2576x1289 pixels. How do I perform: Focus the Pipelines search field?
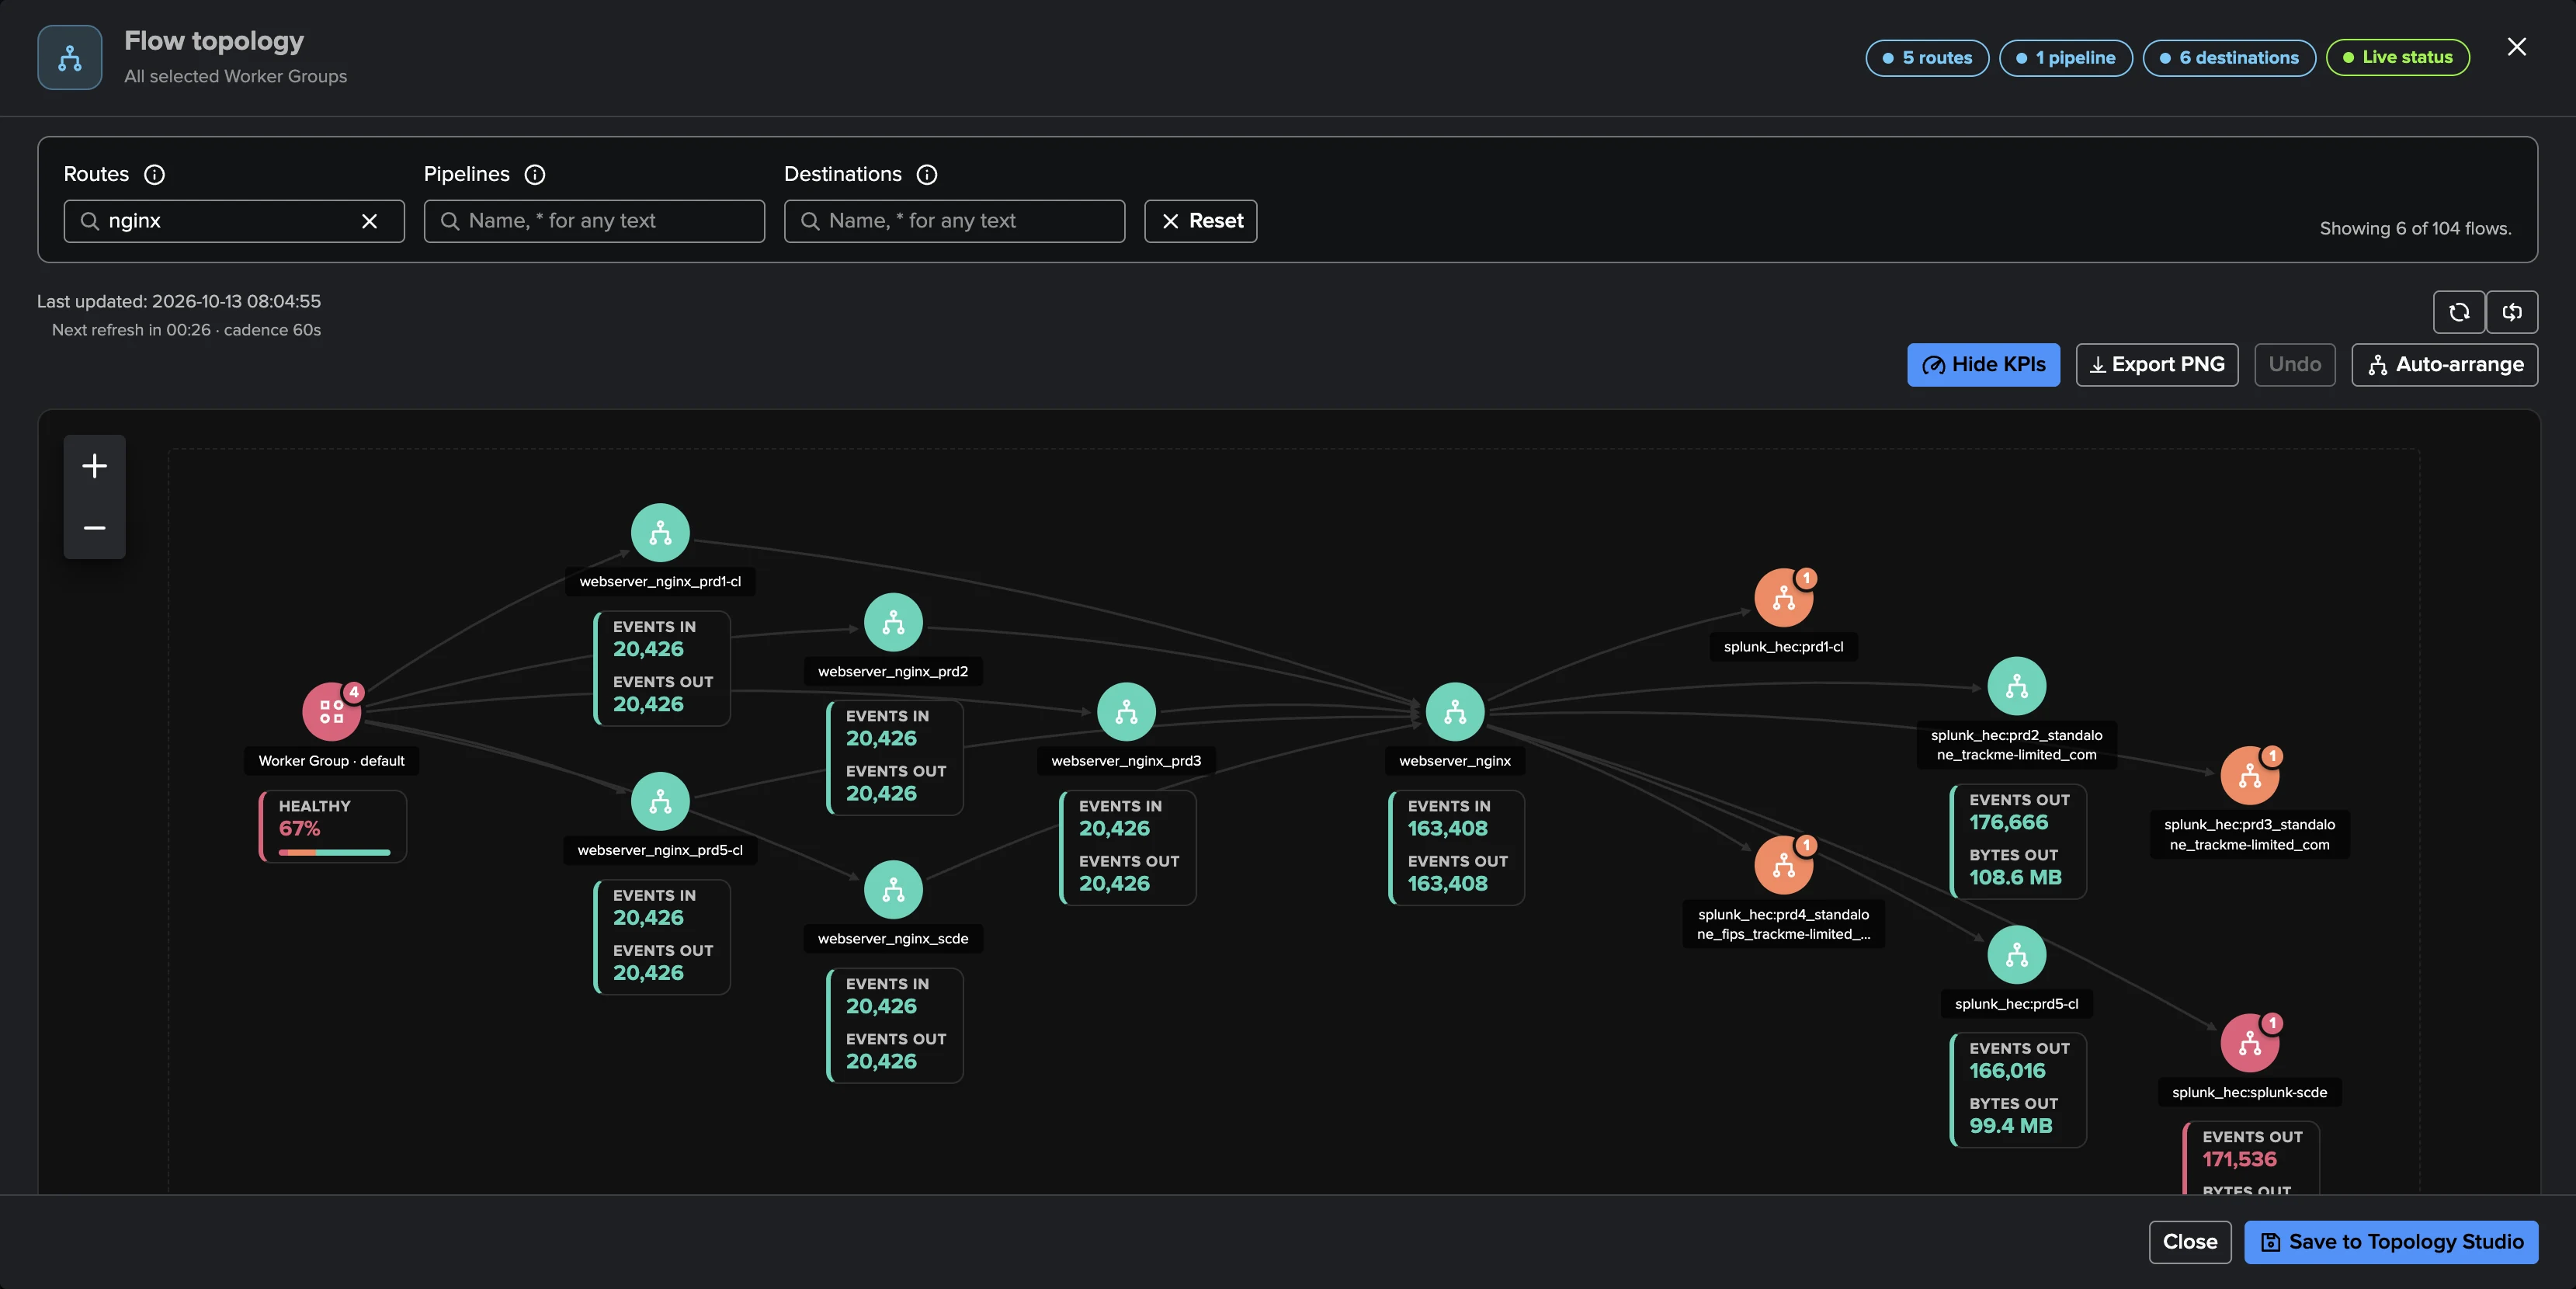594,221
